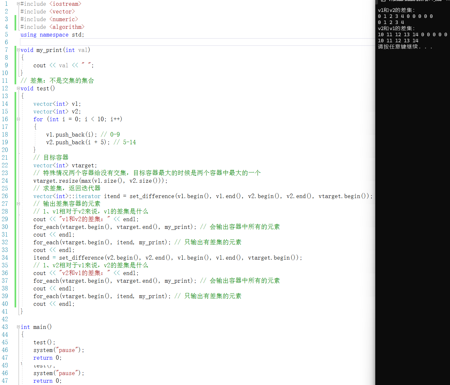Click the 'vector<int>::iterator itend' line
This screenshot has width=450, height=385.
203,196
